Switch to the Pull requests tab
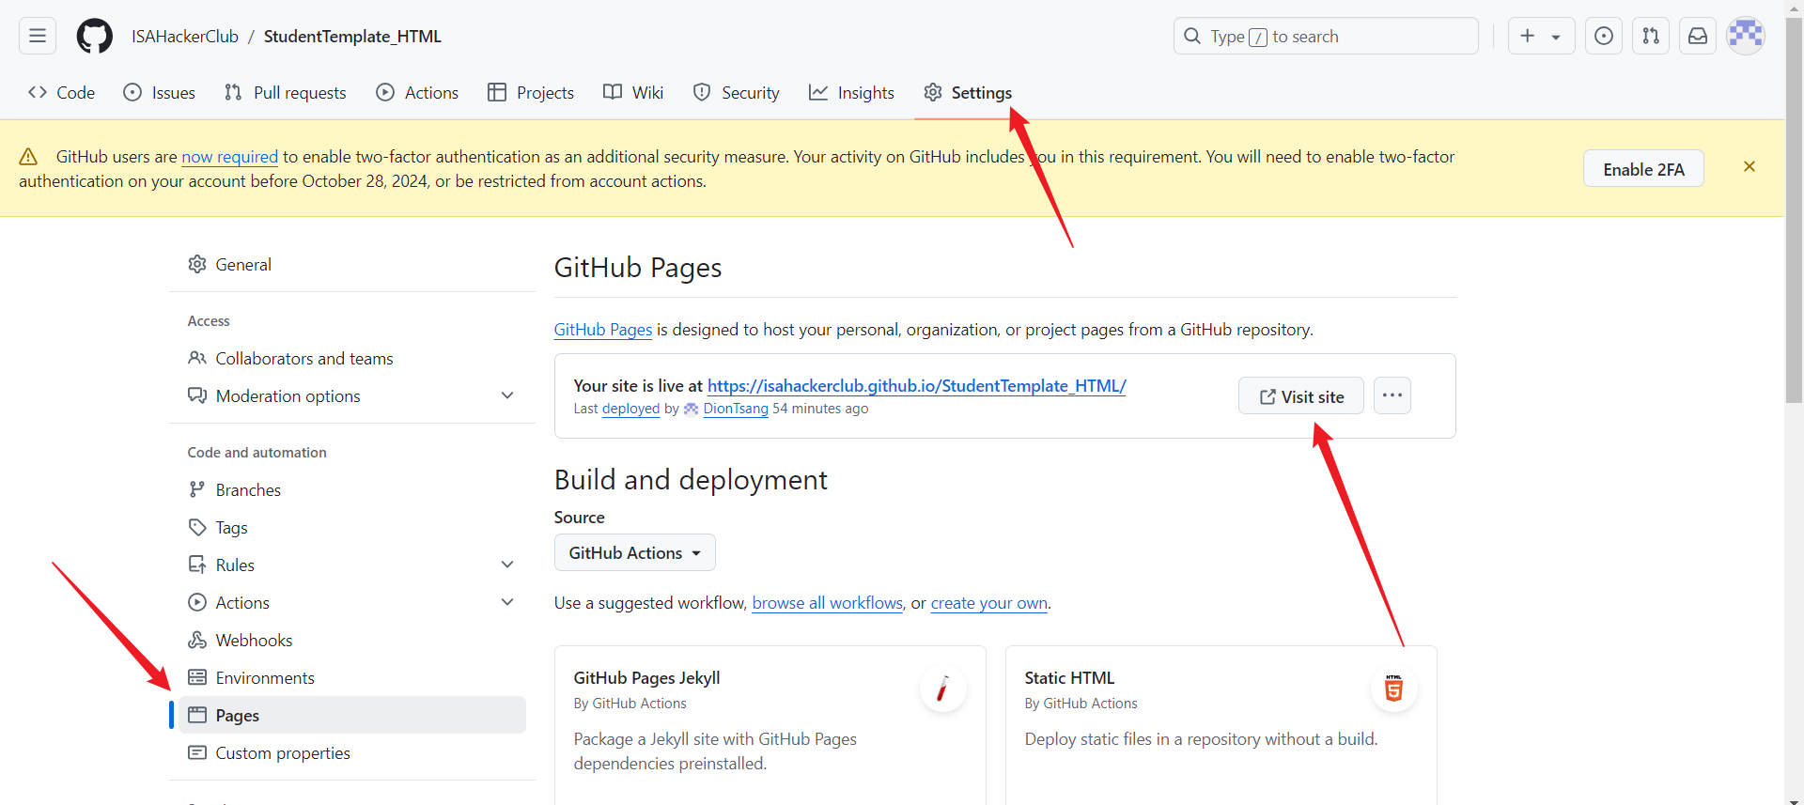 click(x=286, y=92)
